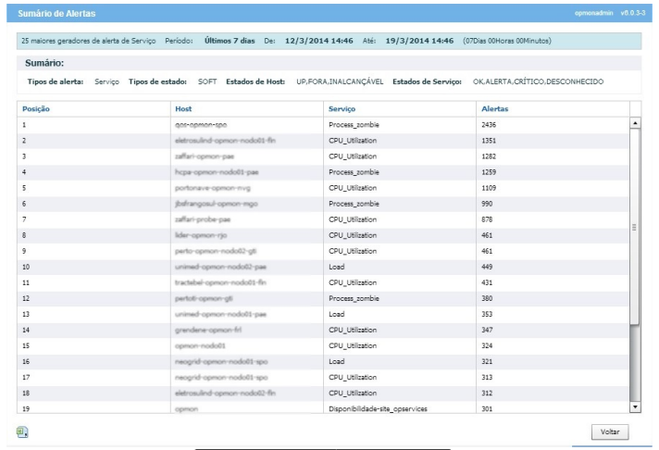This screenshot has width=659, height=450.
Task: Sort by the Serviço column header
Action: [x=344, y=108]
